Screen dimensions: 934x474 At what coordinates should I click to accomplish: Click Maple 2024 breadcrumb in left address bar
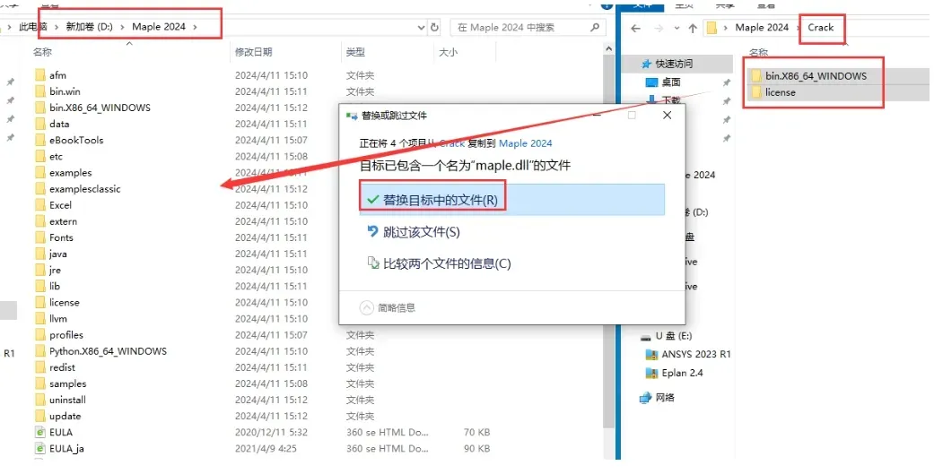click(x=159, y=27)
